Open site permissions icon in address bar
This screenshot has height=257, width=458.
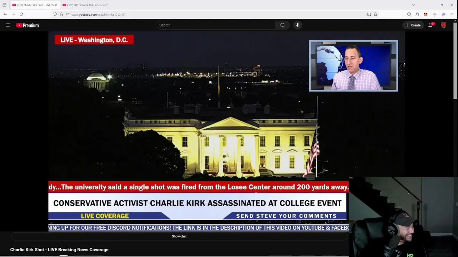(68, 14)
